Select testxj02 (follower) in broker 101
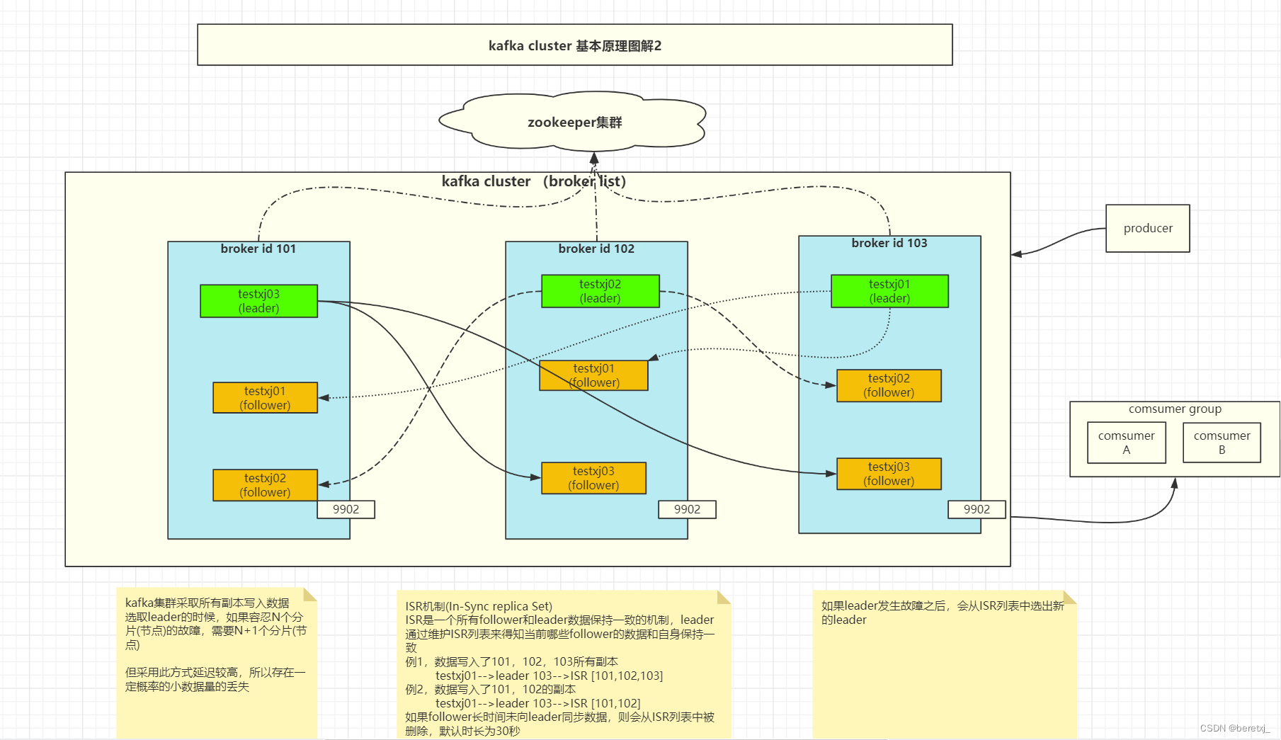The width and height of the screenshot is (1281, 740). (265, 485)
